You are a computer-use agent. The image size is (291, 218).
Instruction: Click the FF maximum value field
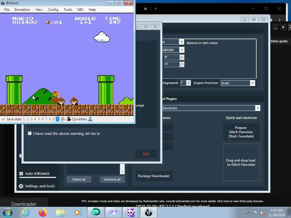[172, 64]
